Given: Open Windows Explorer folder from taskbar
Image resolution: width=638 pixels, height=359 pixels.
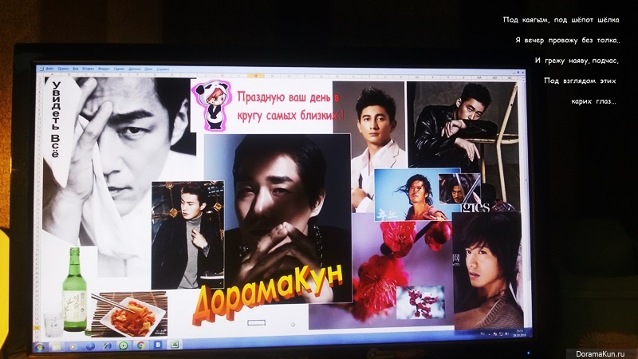Looking at the screenshot, I should click(x=56, y=347).
